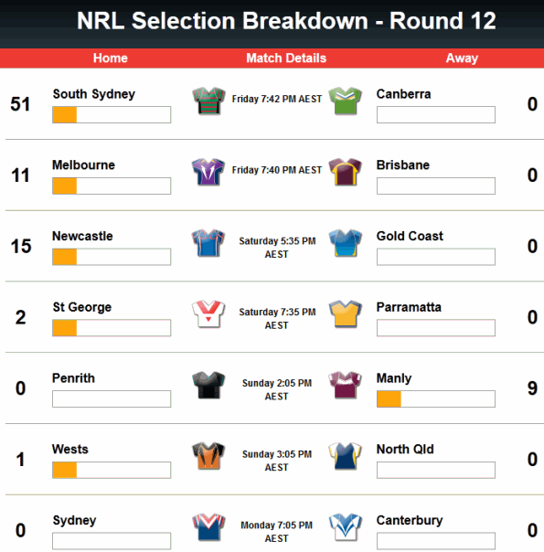Screen dimensions: 544x552
Task: Click the South Sydney selection progress bar
Action: click(112, 115)
